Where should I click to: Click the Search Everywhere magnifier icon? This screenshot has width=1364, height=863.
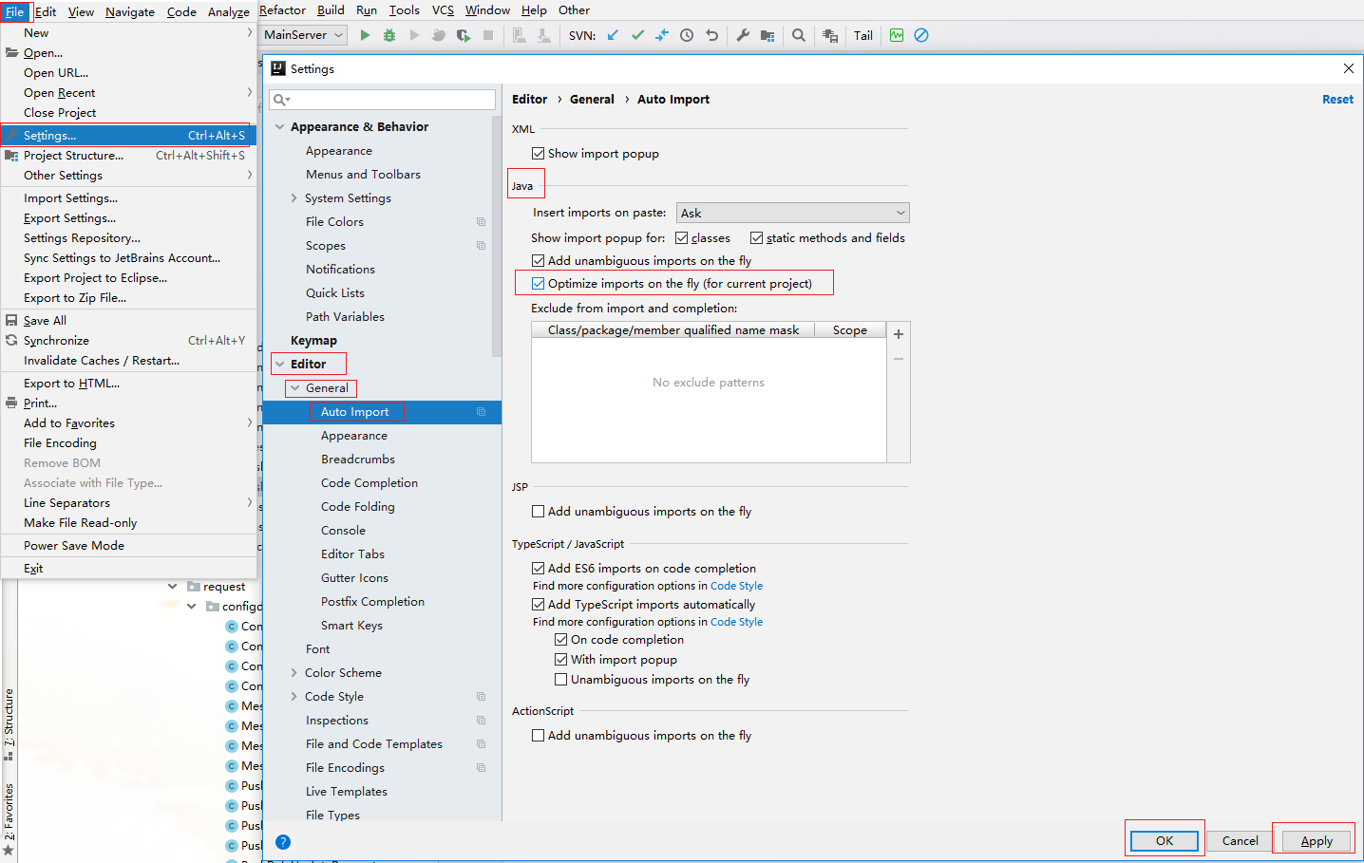click(x=799, y=35)
